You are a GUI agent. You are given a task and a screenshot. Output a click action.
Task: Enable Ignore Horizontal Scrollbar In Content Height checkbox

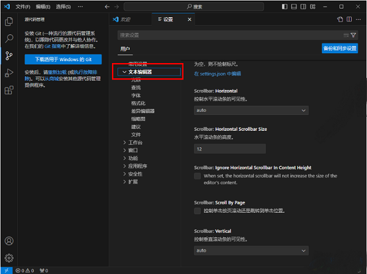197,176
